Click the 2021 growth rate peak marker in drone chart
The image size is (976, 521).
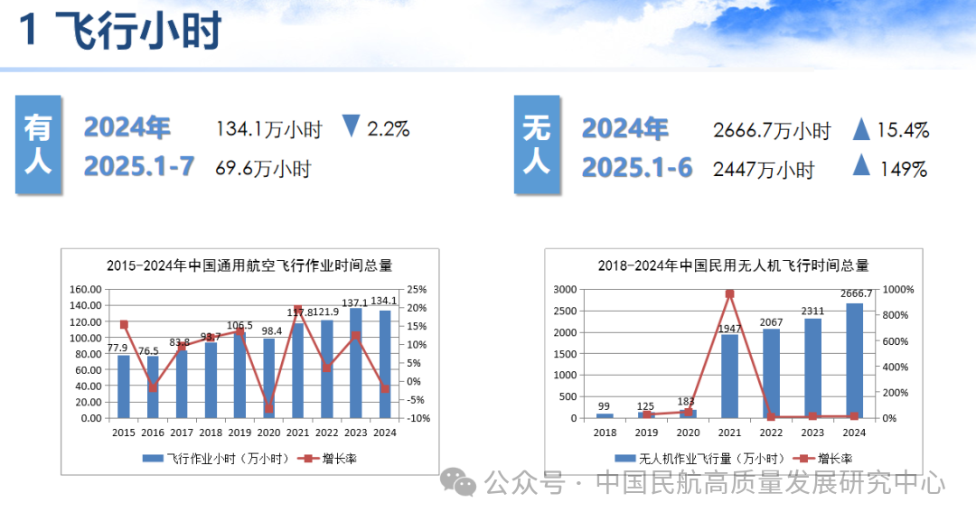tap(729, 294)
